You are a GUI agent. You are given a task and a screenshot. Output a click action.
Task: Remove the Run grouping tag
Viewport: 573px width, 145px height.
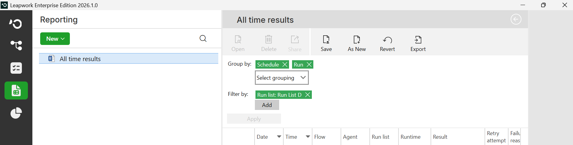pos(309,64)
